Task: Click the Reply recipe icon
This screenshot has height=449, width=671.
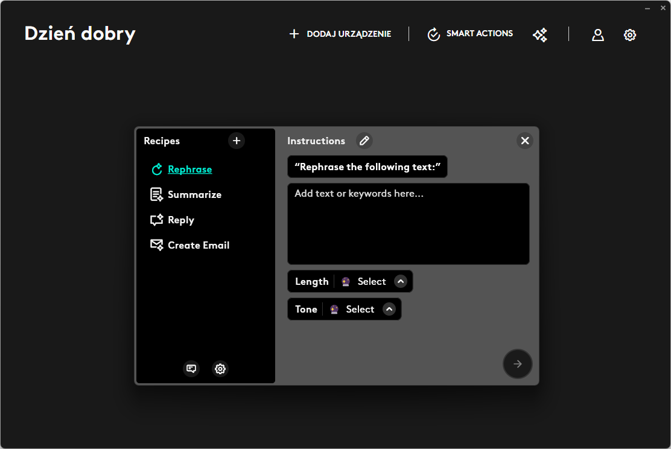Action: coord(157,220)
